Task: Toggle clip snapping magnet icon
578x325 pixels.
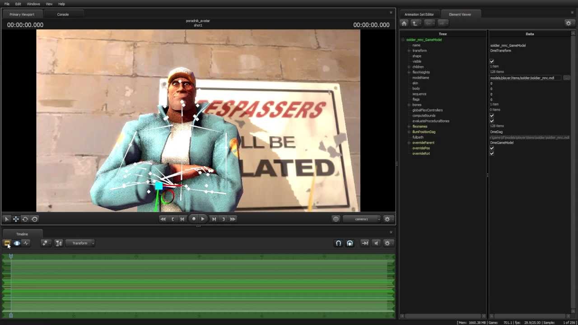Action: click(x=350, y=243)
